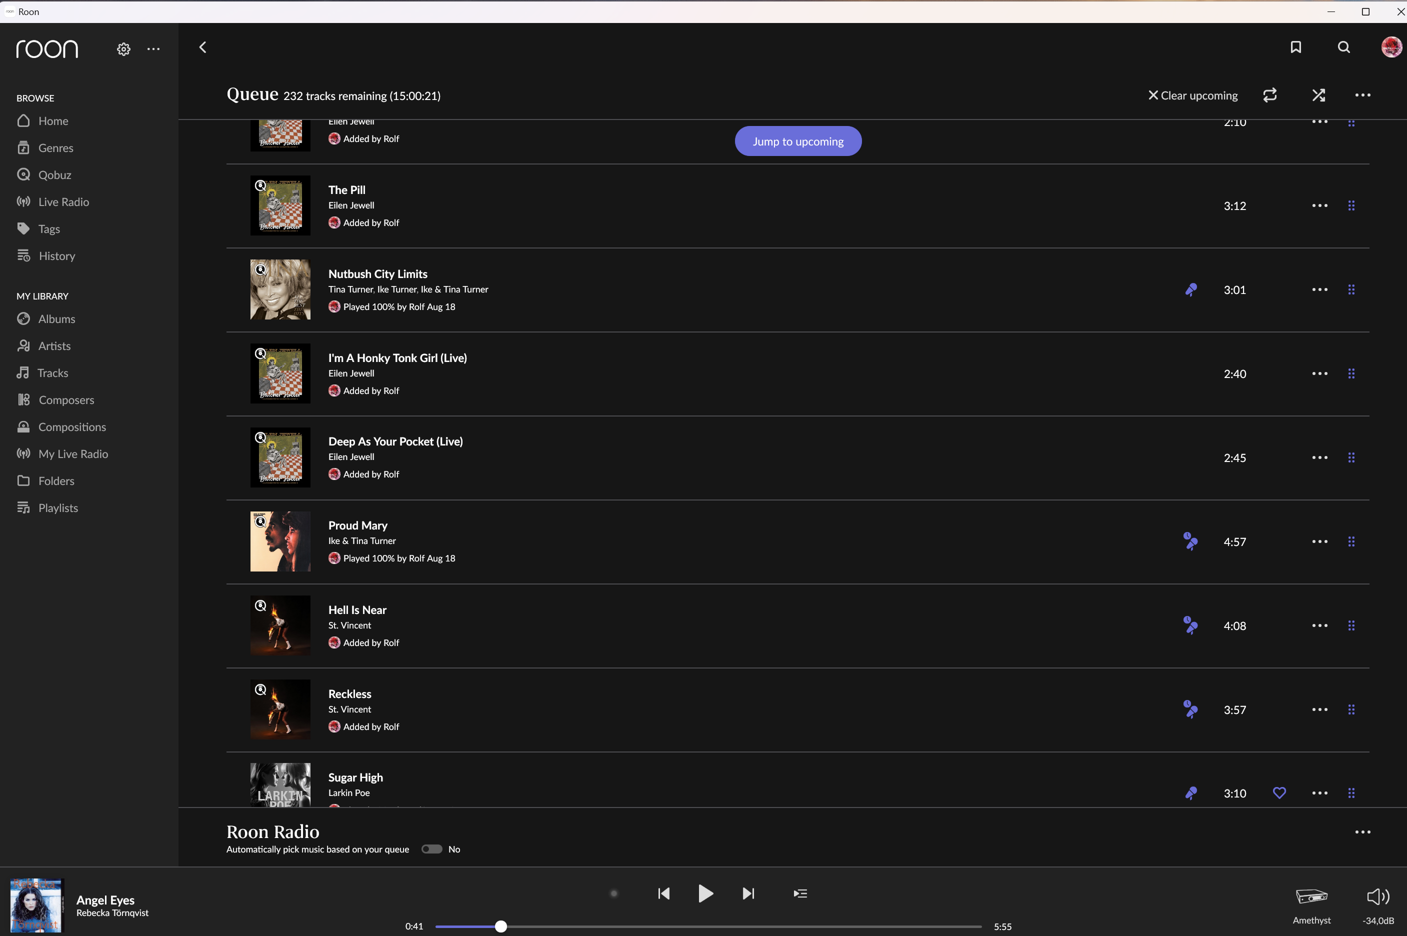Open St. Vincent artist link under Reckless
Screen dimensions: 1407x936
coord(350,709)
